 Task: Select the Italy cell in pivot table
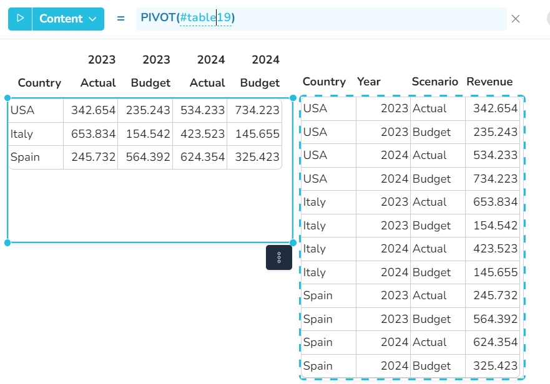[36, 134]
